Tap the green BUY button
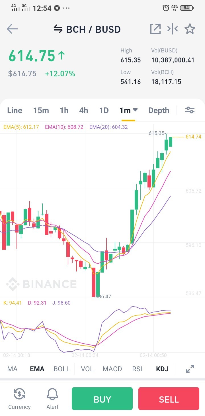Image resolution: width=205 pixels, height=416 pixels. click(x=102, y=399)
